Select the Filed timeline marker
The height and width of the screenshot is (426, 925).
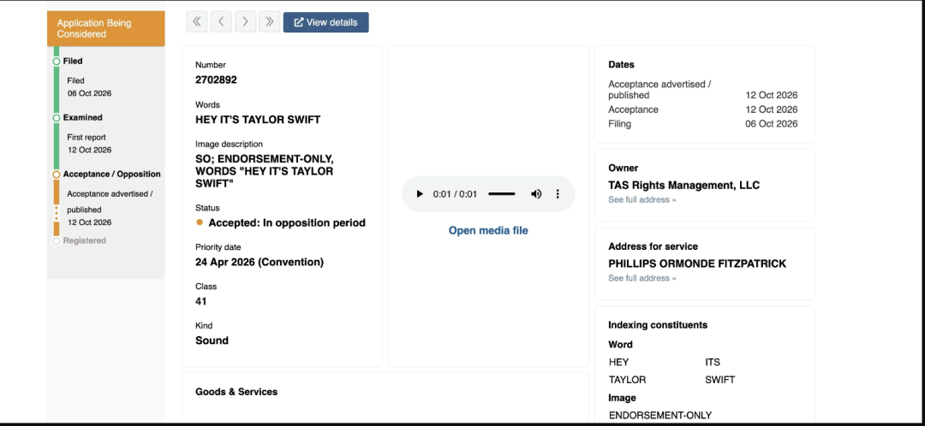56,62
